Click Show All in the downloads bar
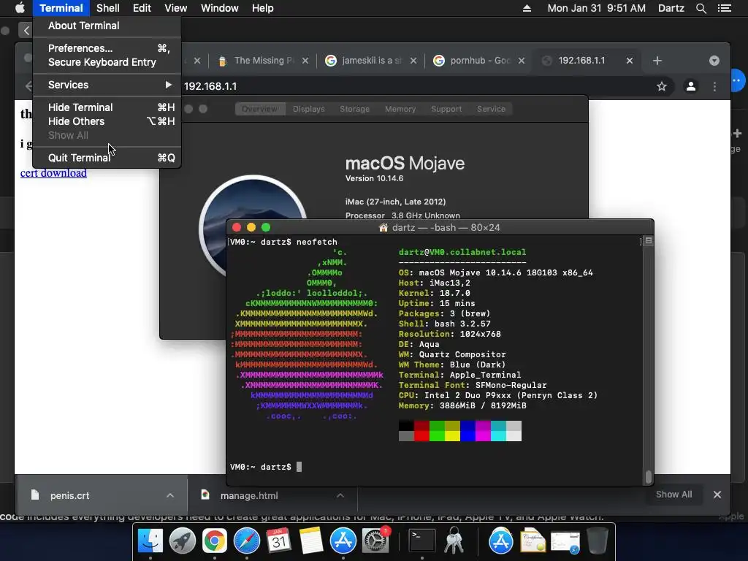748x561 pixels. click(x=673, y=495)
